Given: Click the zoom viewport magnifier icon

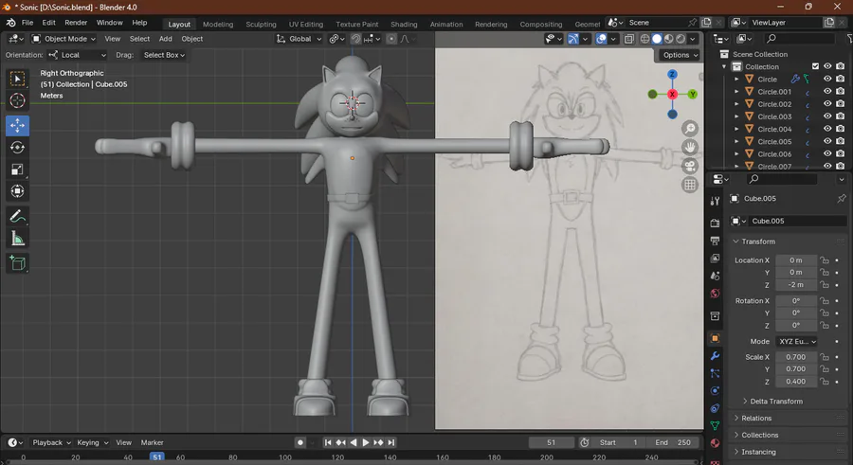Looking at the screenshot, I should [690, 129].
